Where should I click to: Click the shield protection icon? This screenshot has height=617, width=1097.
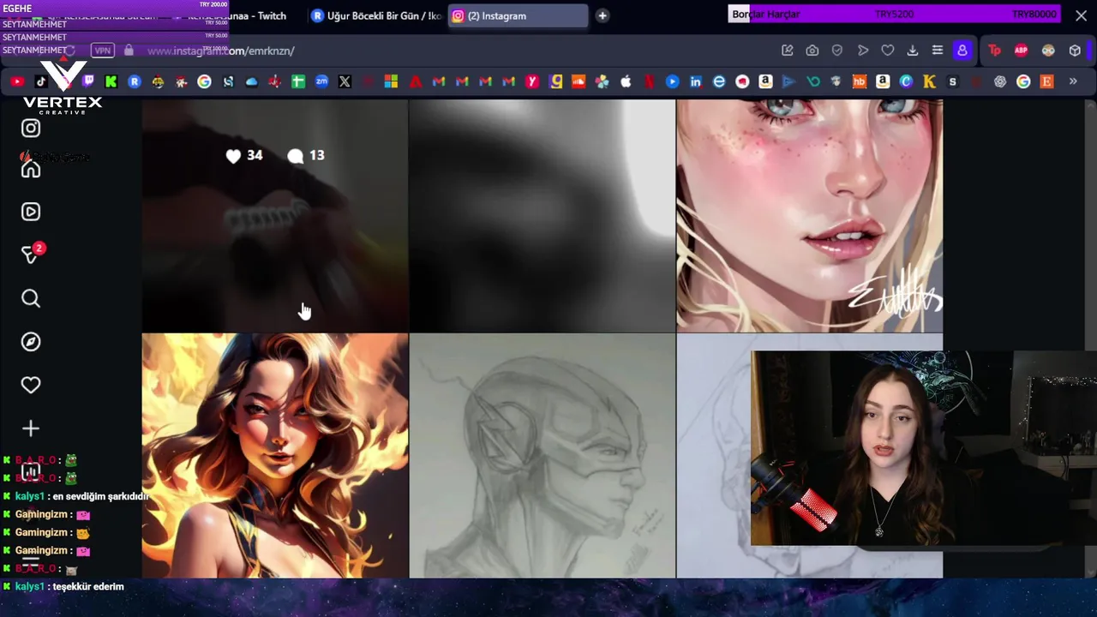[837, 51]
